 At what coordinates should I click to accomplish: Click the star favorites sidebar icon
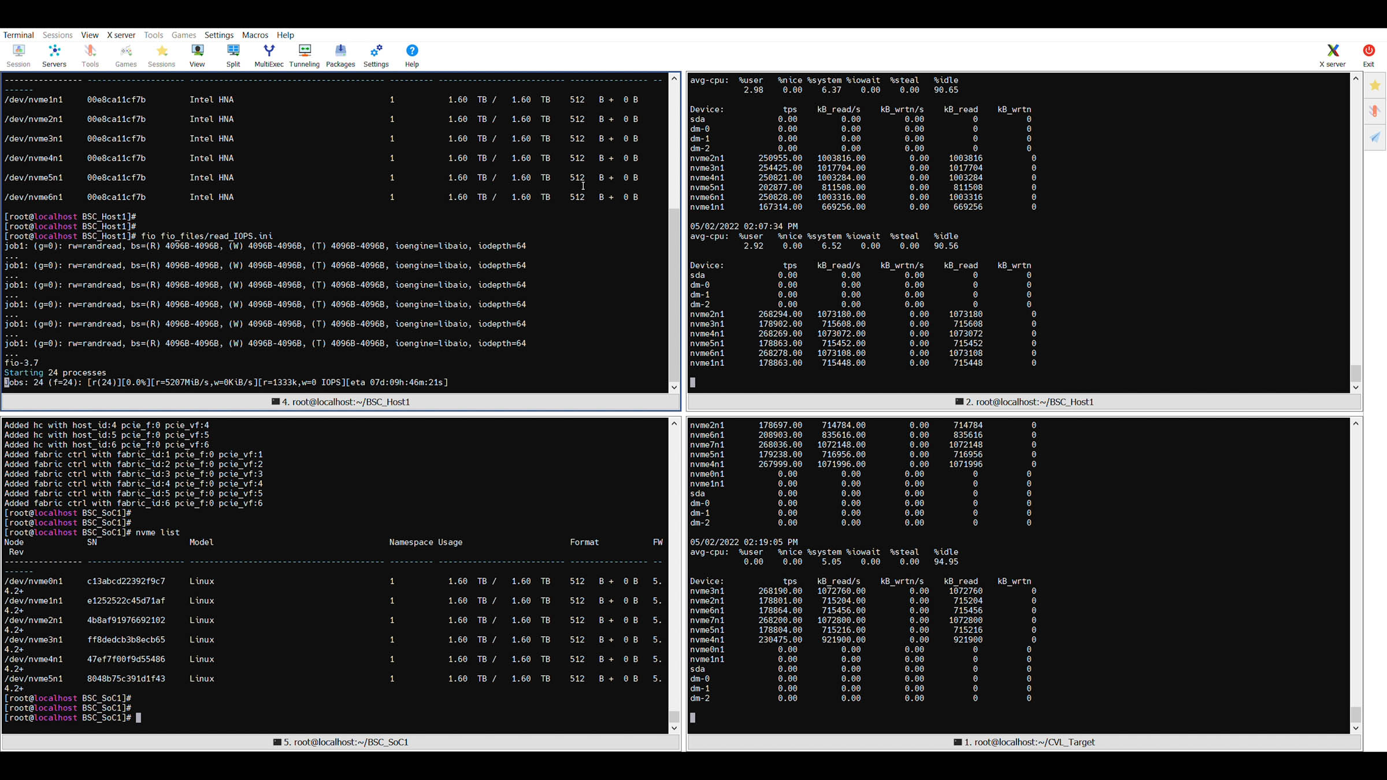click(x=1375, y=86)
